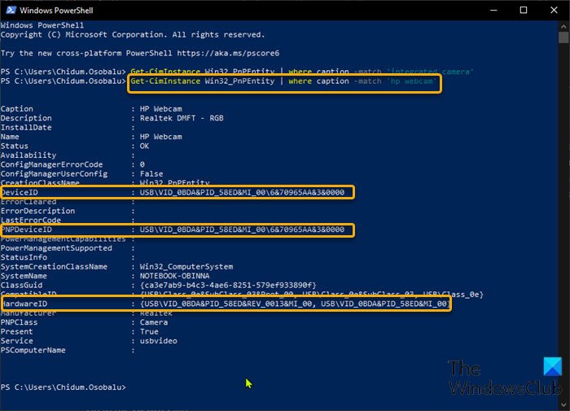This screenshot has height=411, width=570.
Task: Click the StatusInfo property label
Action: pos(24,257)
